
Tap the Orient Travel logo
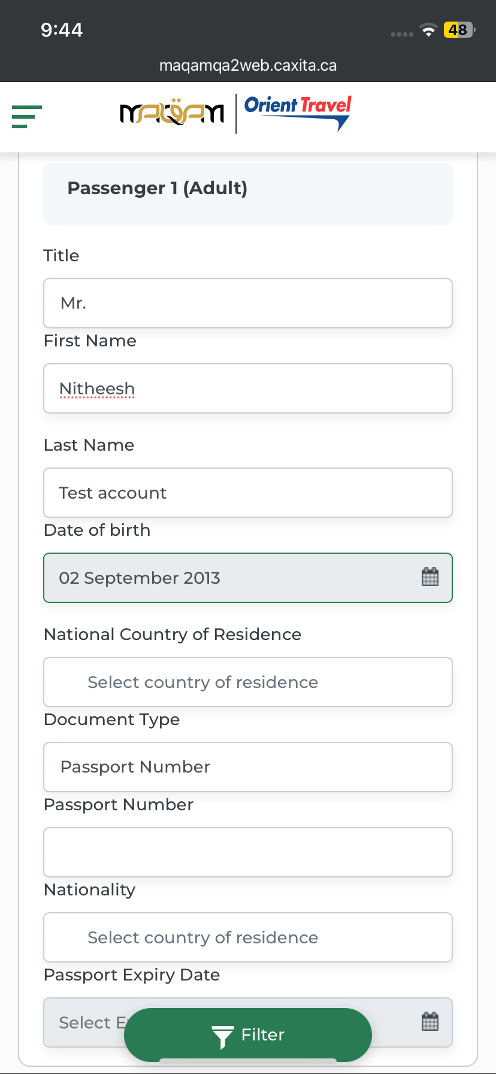click(298, 112)
